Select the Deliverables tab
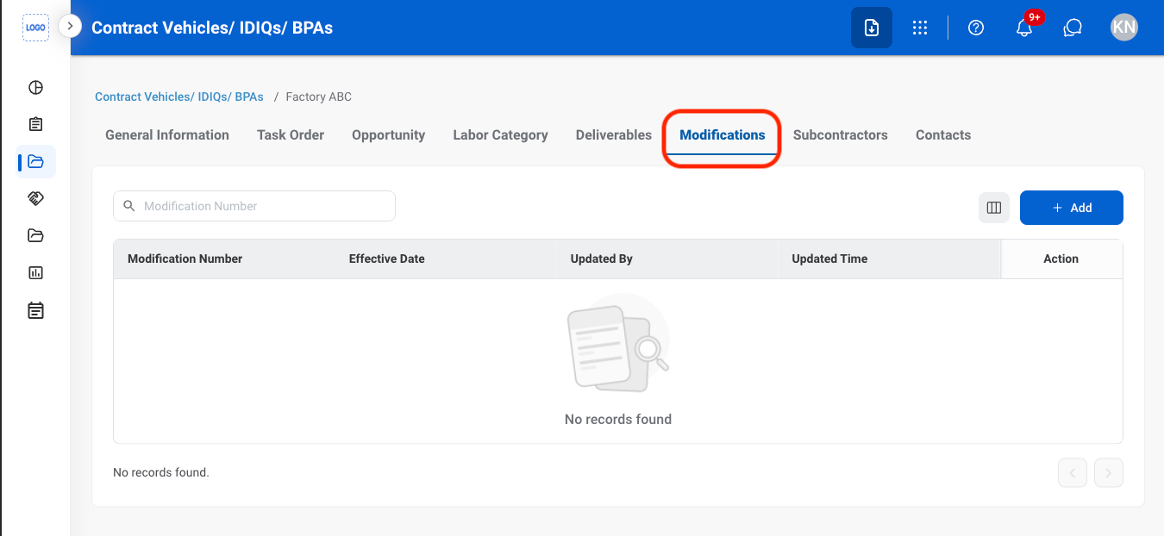The width and height of the screenshot is (1164, 536). [x=614, y=135]
